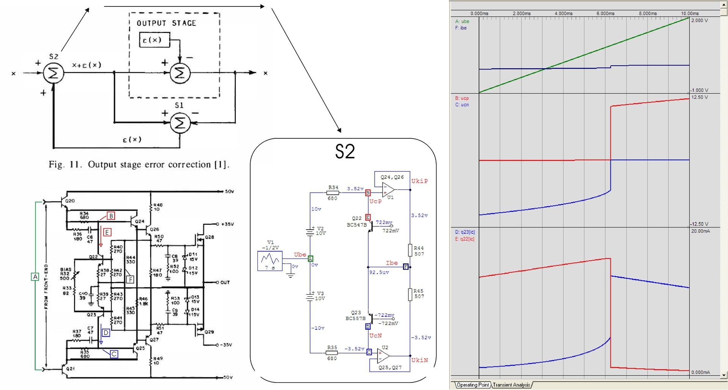Click the S2 summing node in block diagram
The width and height of the screenshot is (728, 390).
click(53, 73)
